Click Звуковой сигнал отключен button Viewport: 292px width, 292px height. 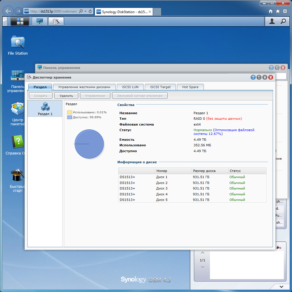coord(140,96)
